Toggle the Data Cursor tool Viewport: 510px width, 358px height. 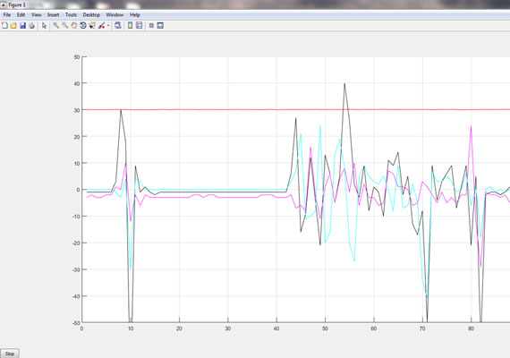(x=92, y=25)
